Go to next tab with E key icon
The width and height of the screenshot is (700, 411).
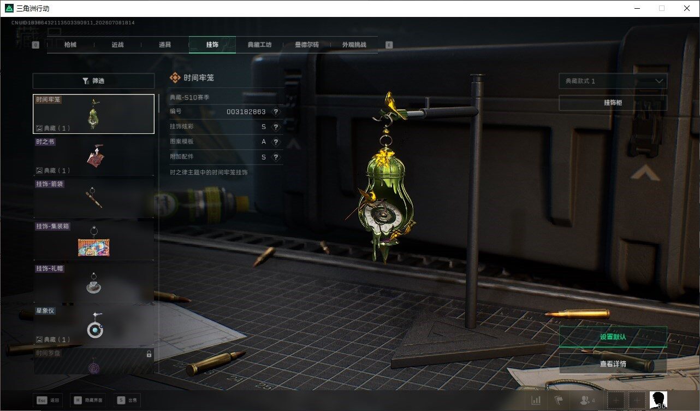coord(389,45)
